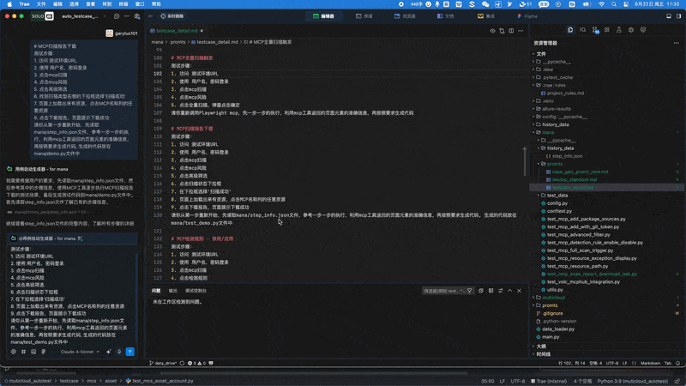
Task: Toggle markdown preview eye icon
Action: click(492, 31)
